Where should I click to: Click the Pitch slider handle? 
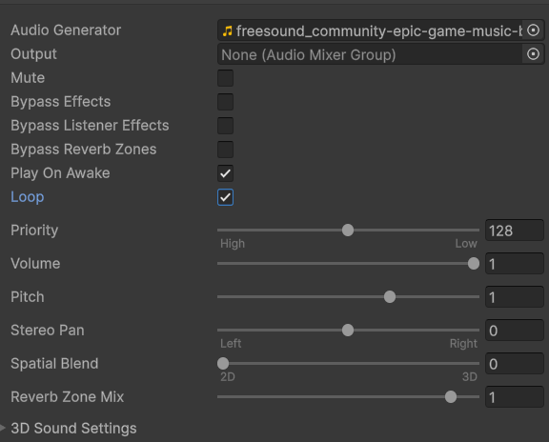click(390, 297)
